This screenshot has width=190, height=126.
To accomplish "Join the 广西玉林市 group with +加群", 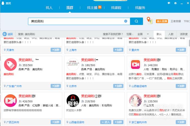I will 56,122.
